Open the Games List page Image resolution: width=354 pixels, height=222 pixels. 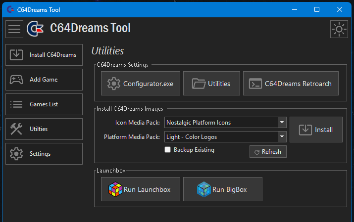point(44,104)
